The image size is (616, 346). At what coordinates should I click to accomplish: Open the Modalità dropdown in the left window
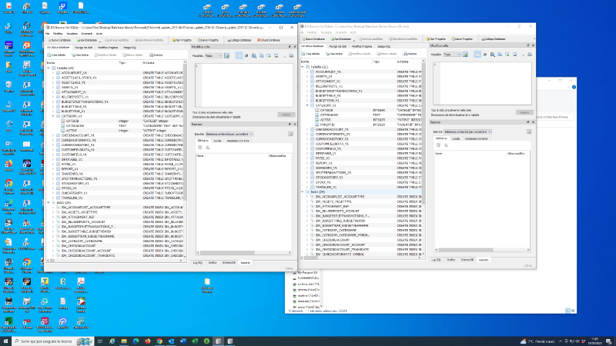pos(213,56)
